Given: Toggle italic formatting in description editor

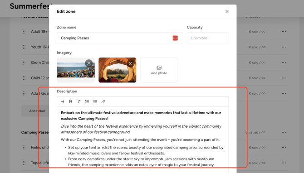Looking at the screenshot, I should click(78, 101).
